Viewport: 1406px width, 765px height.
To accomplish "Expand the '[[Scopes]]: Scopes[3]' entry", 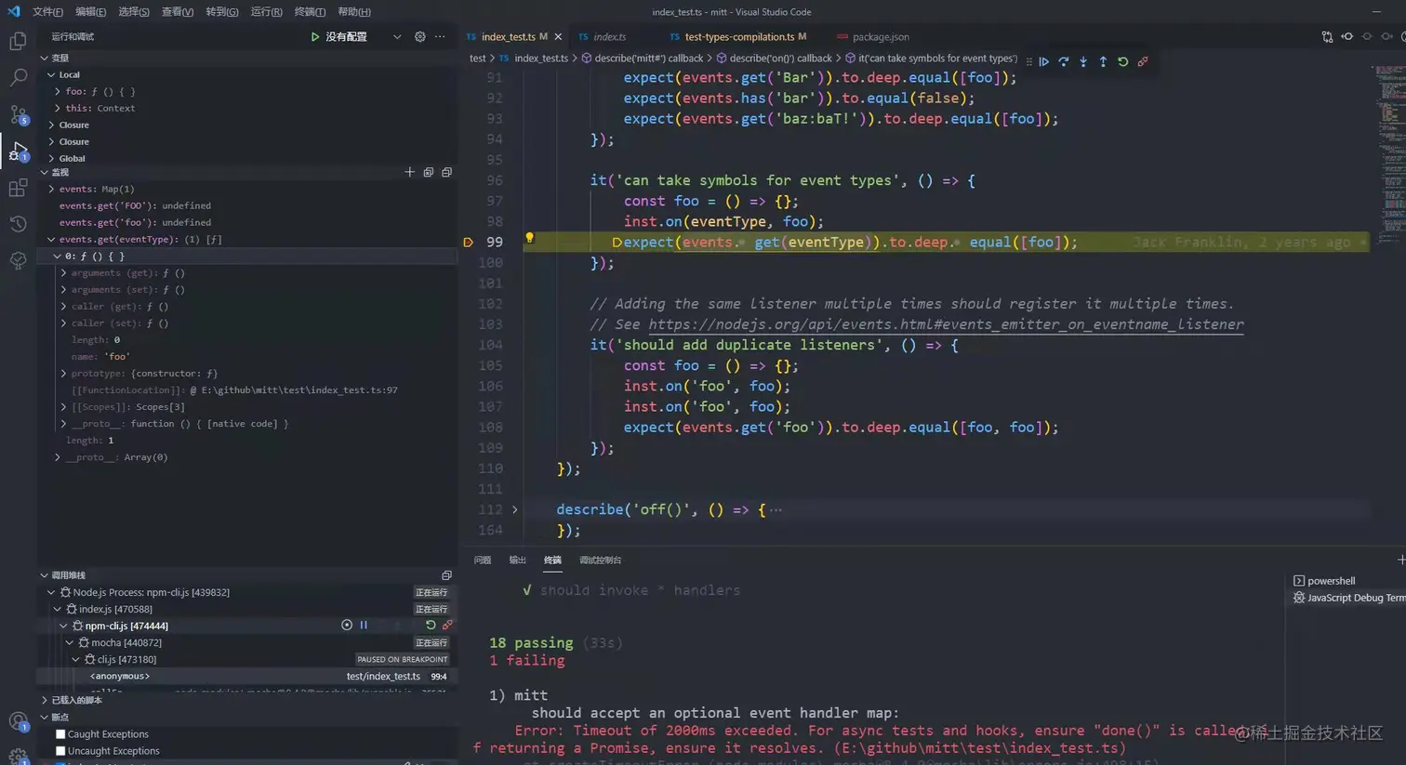I will [x=63, y=407].
